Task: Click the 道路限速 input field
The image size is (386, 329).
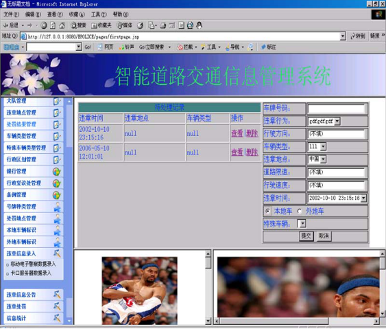Action: click(336, 172)
